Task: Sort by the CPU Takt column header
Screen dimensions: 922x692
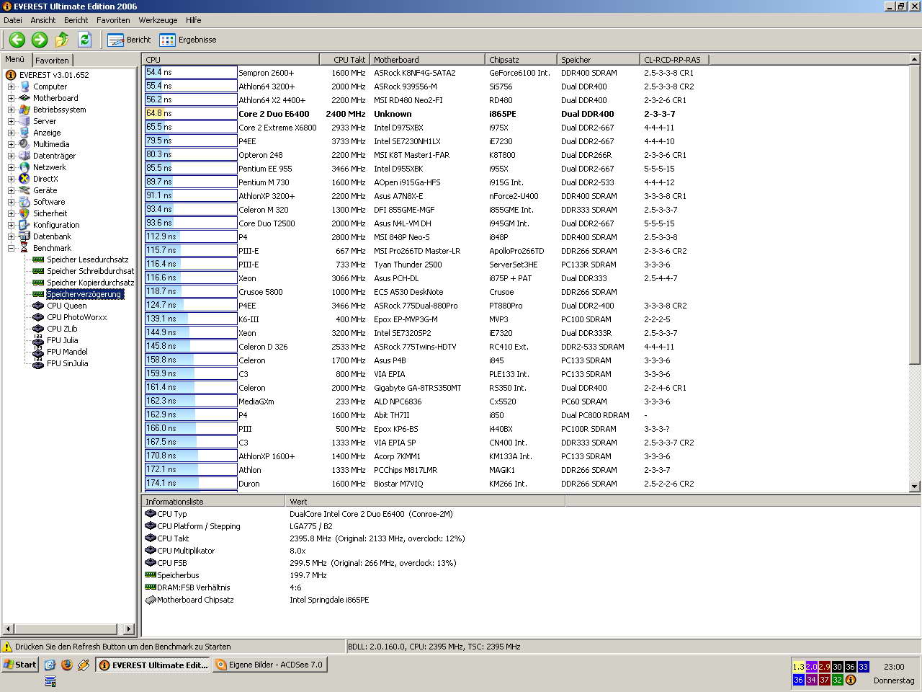Action: point(345,60)
